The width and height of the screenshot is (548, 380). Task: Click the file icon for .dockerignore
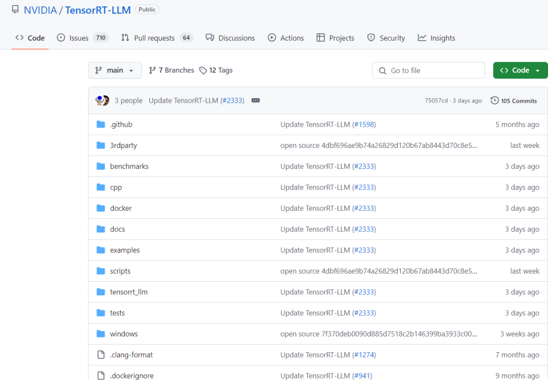(x=100, y=375)
